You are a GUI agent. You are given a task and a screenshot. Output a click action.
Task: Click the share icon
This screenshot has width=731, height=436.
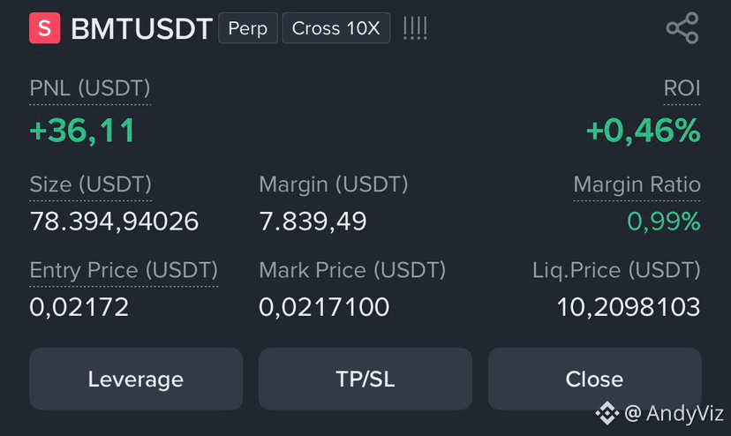click(x=682, y=28)
